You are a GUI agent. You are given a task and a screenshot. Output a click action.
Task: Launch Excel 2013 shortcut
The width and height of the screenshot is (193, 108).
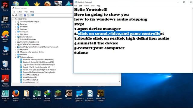tap(37, 95)
